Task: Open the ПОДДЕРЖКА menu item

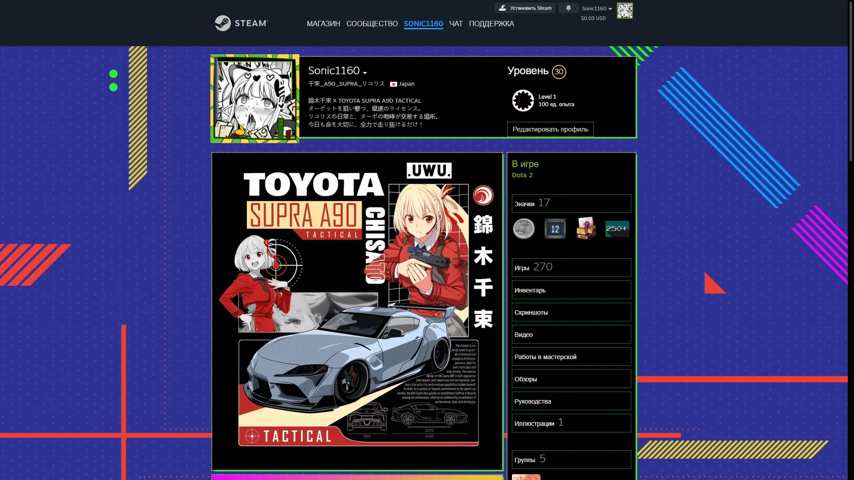Action: [x=491, y=24]
